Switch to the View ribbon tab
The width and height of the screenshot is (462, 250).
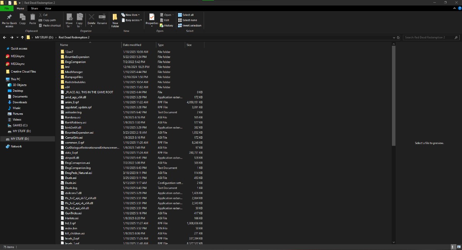click(x=48, y=8)
